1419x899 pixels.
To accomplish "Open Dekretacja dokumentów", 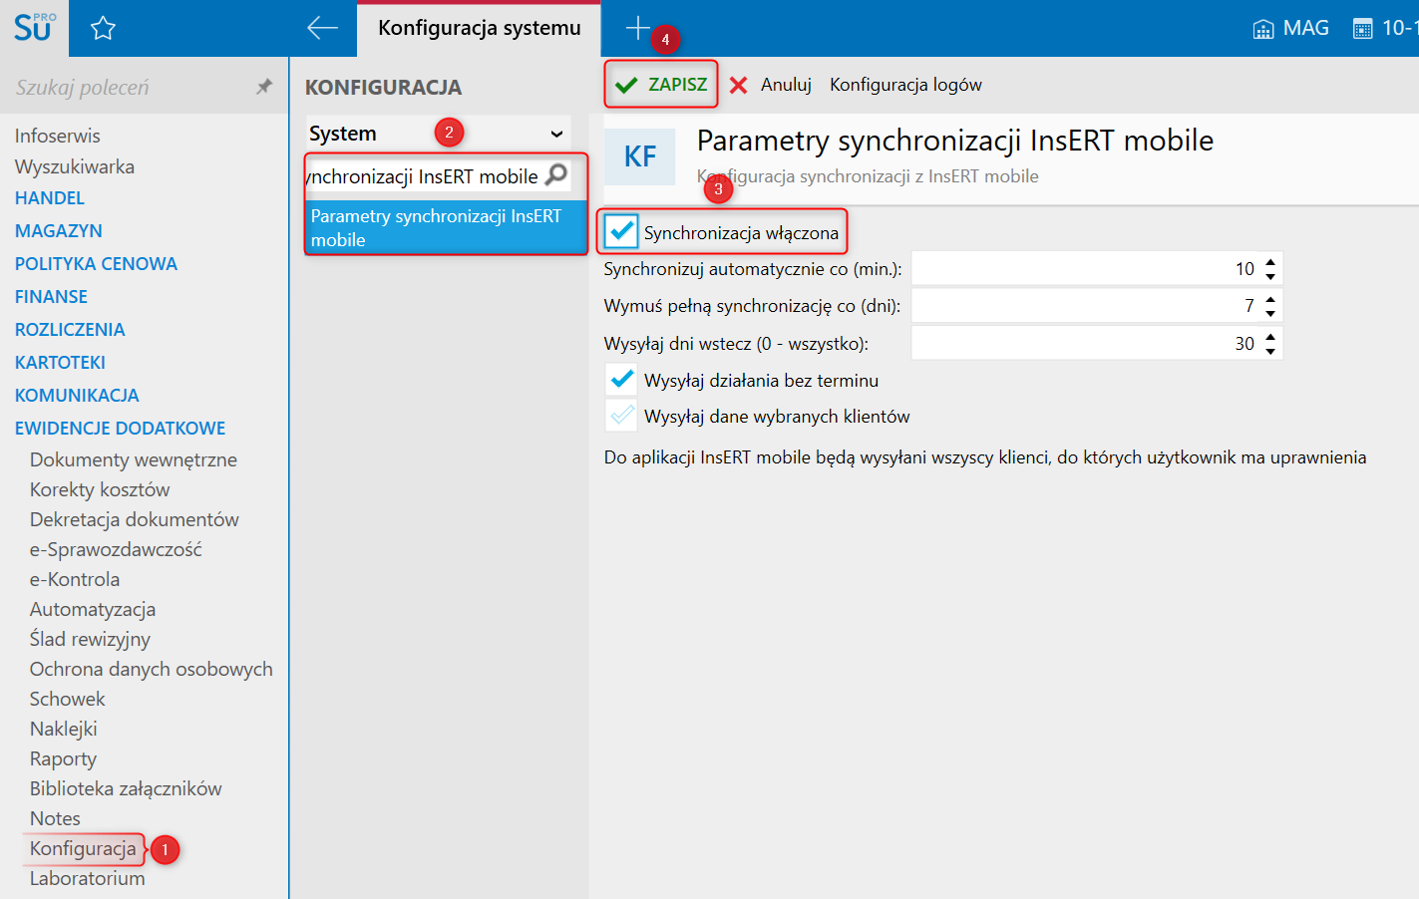I will (x=135, y=519).
